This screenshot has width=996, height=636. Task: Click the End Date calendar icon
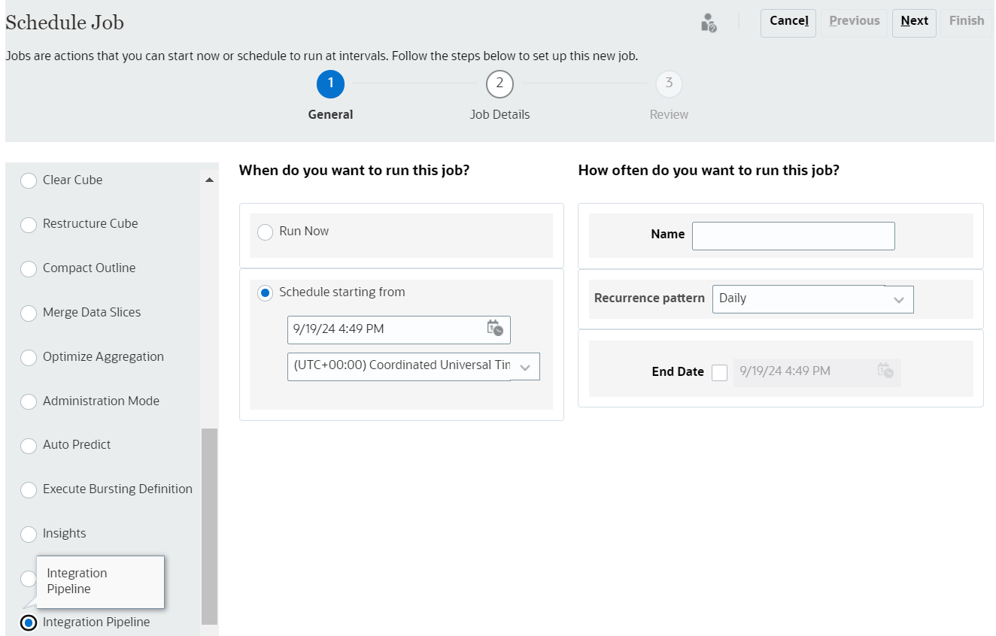click(885, 371)
